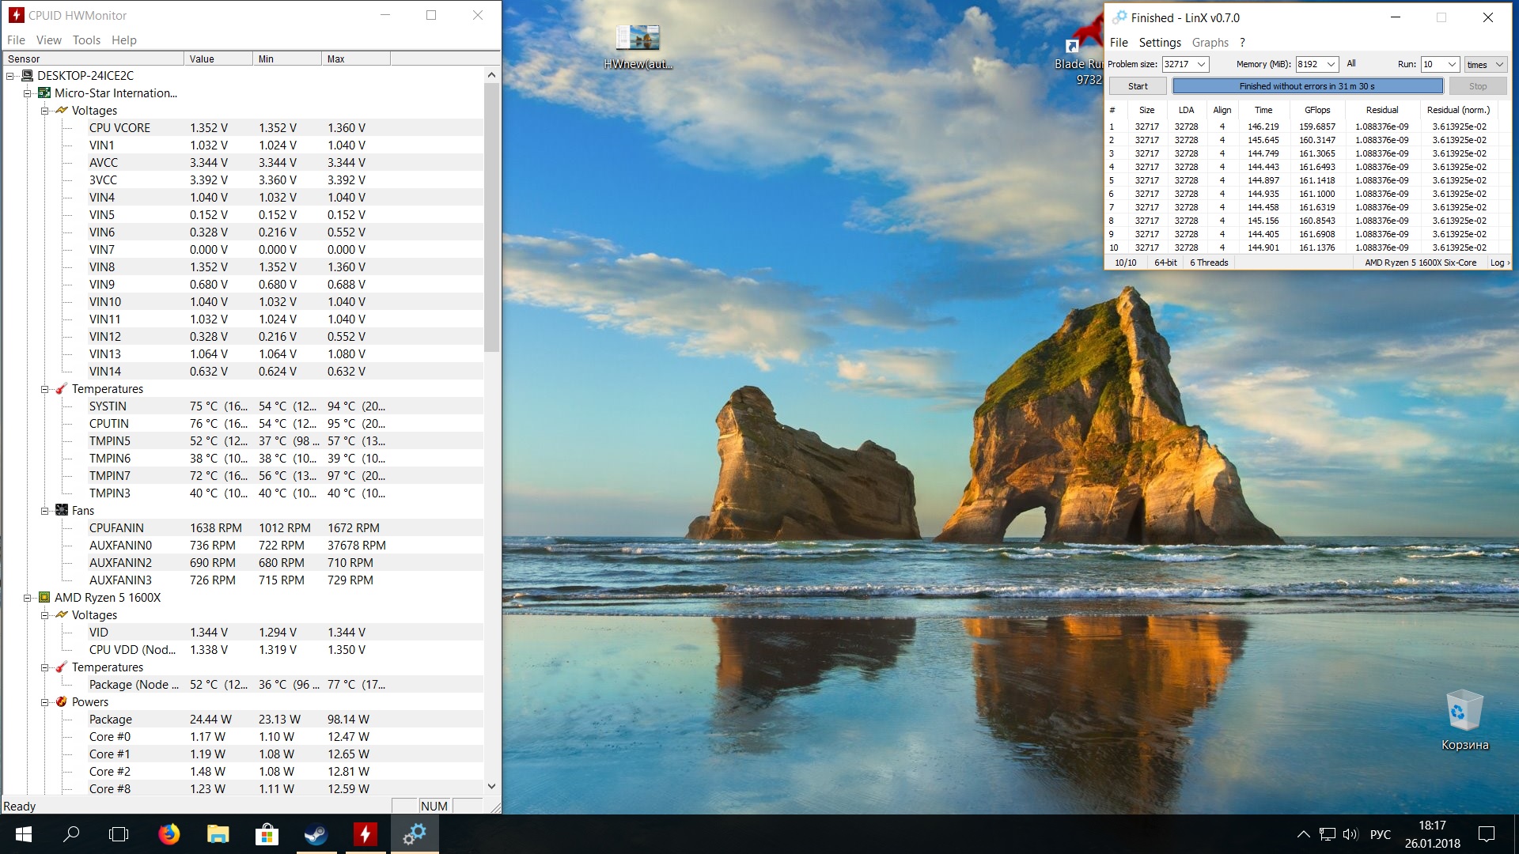The image size is (1519, 854).
Task: Click the Start button in LinX
Action: point(1138,86)
